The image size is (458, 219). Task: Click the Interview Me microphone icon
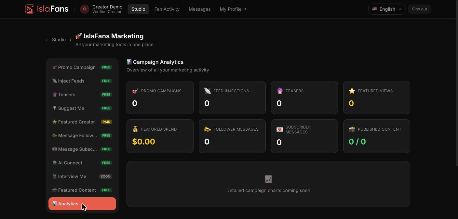[55, 176]
